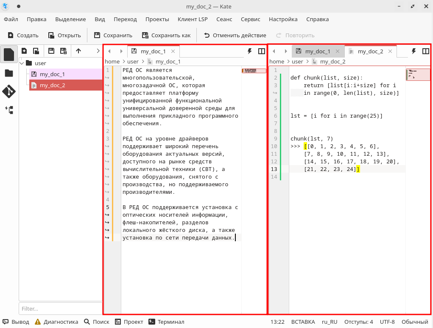Toggle the Diagnostics panel in bottom bar
This screenshot has width=433, height=328.
click(56, 322)
